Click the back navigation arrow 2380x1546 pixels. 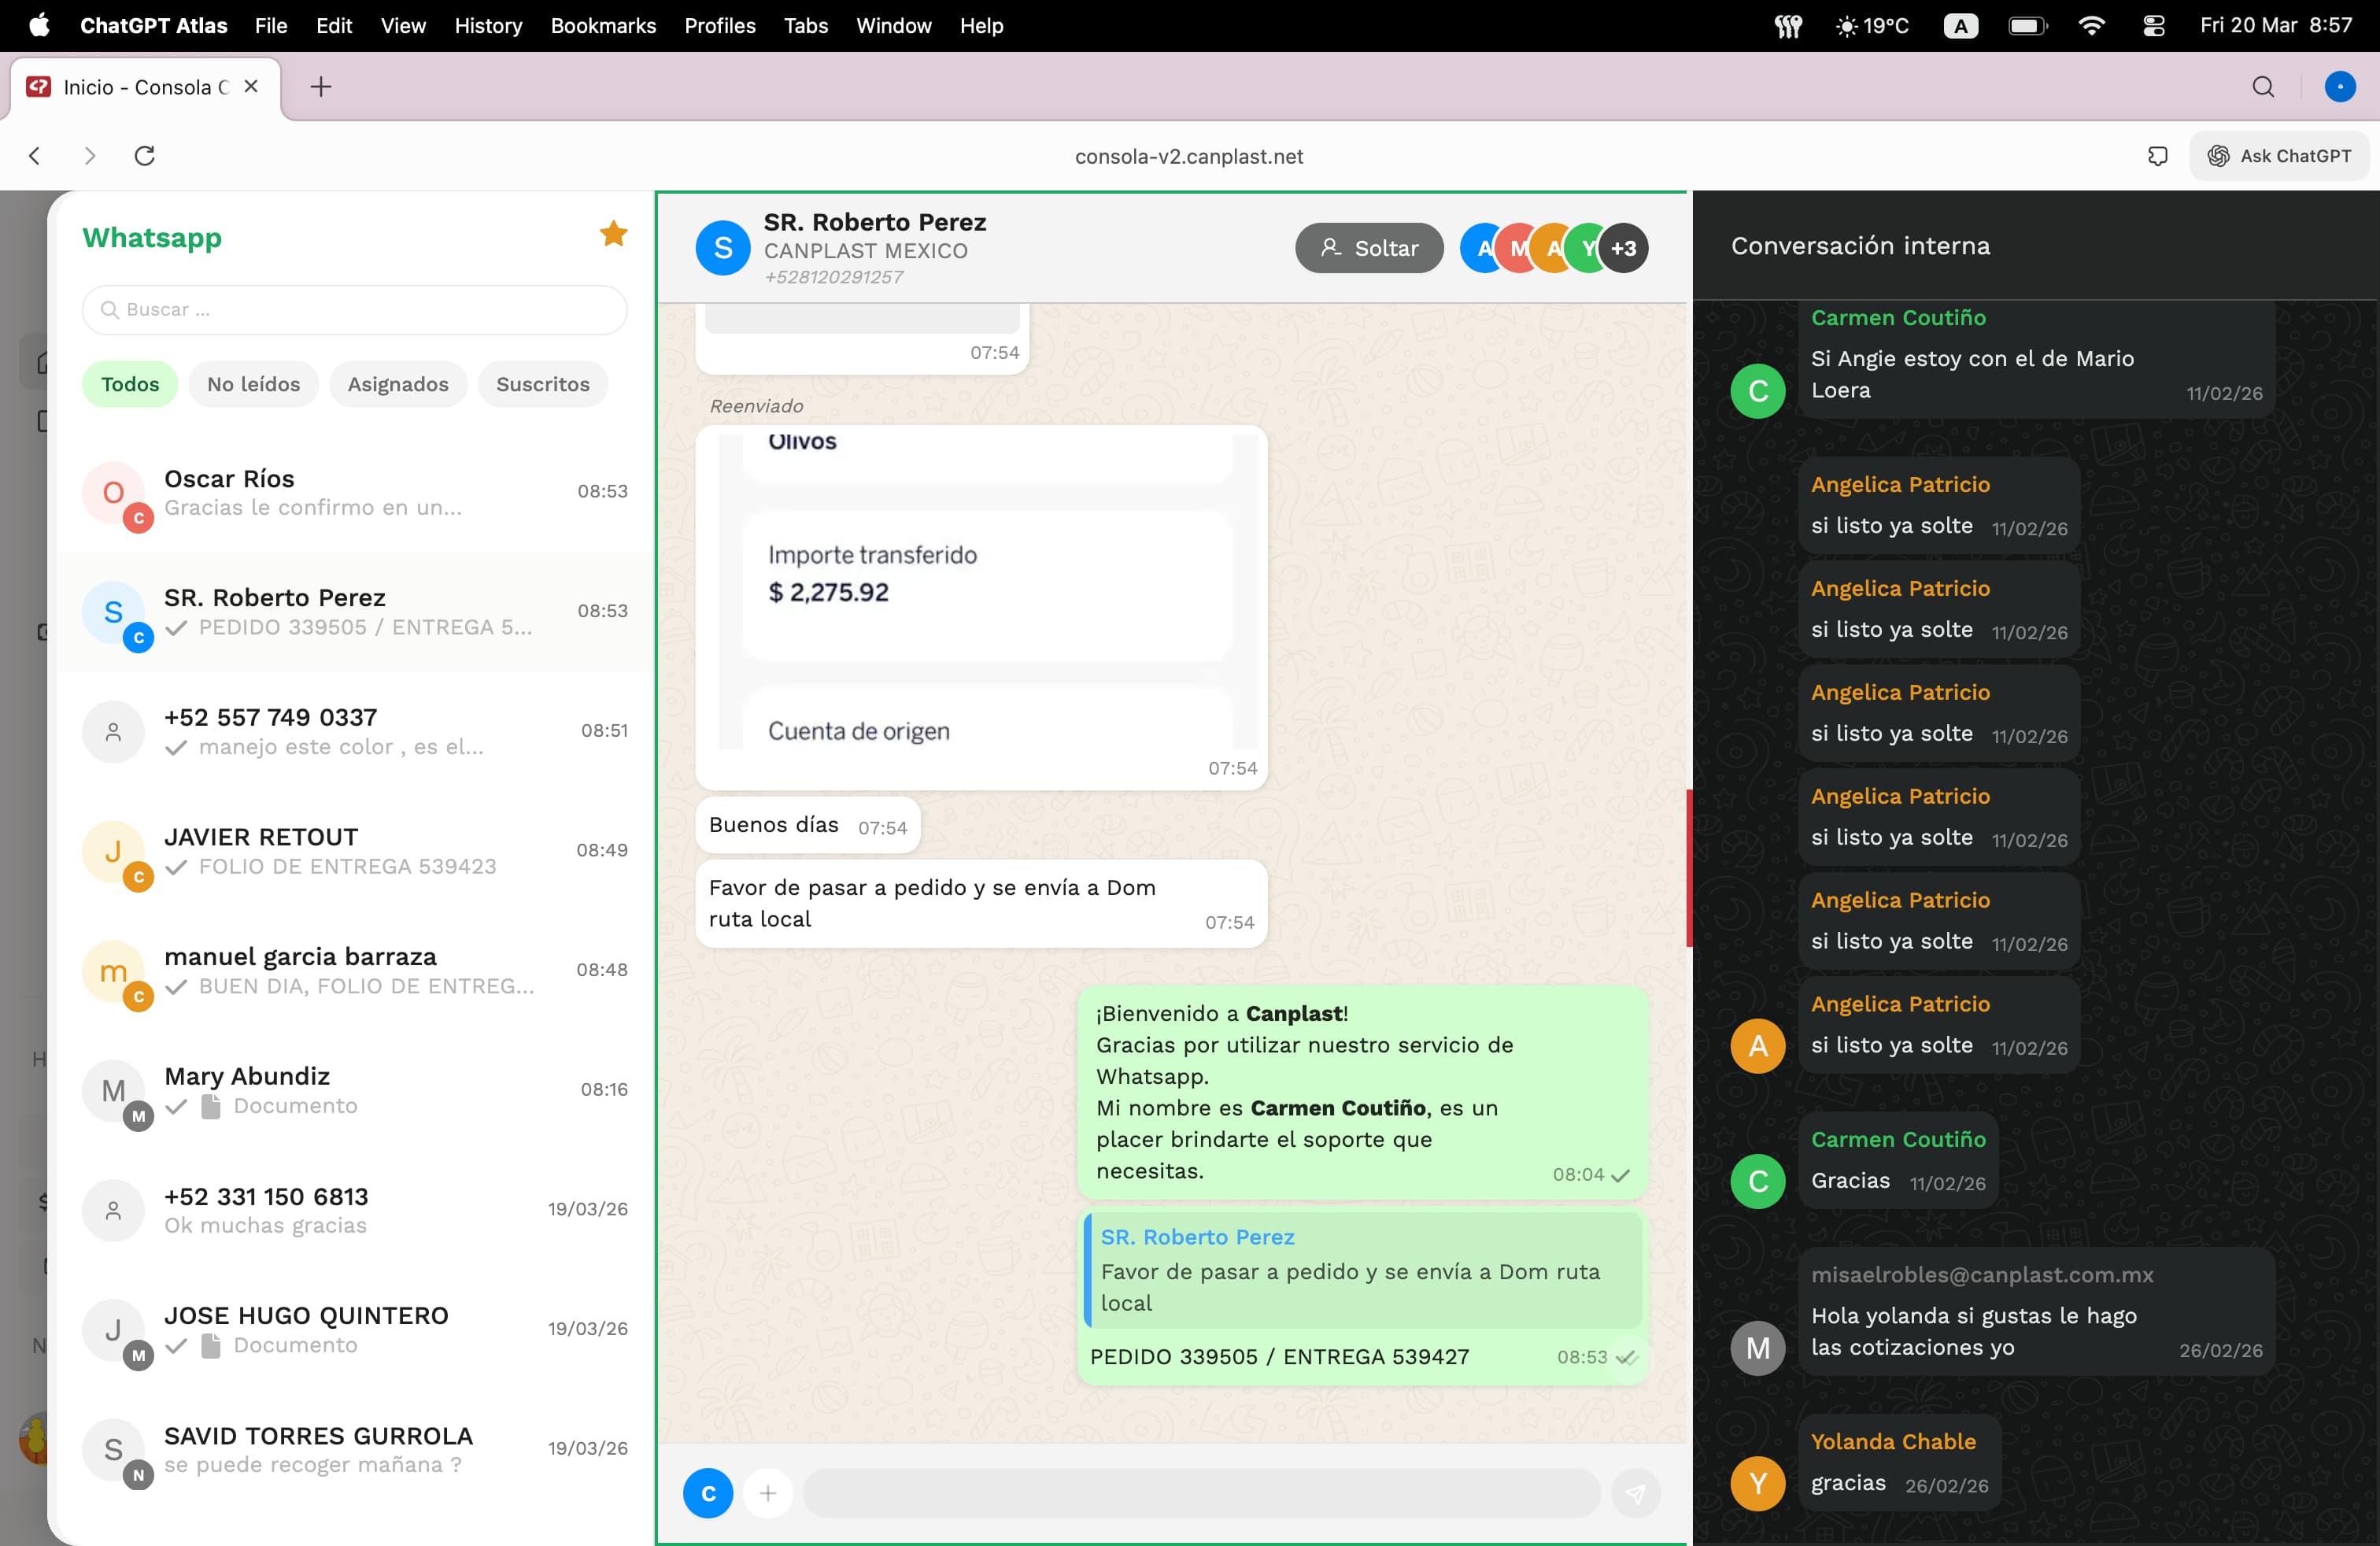(35, 156)
